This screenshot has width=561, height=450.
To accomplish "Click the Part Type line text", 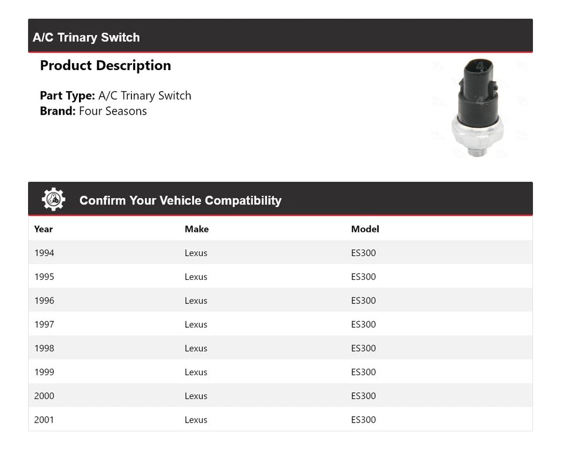I will (x=116, y=95).
